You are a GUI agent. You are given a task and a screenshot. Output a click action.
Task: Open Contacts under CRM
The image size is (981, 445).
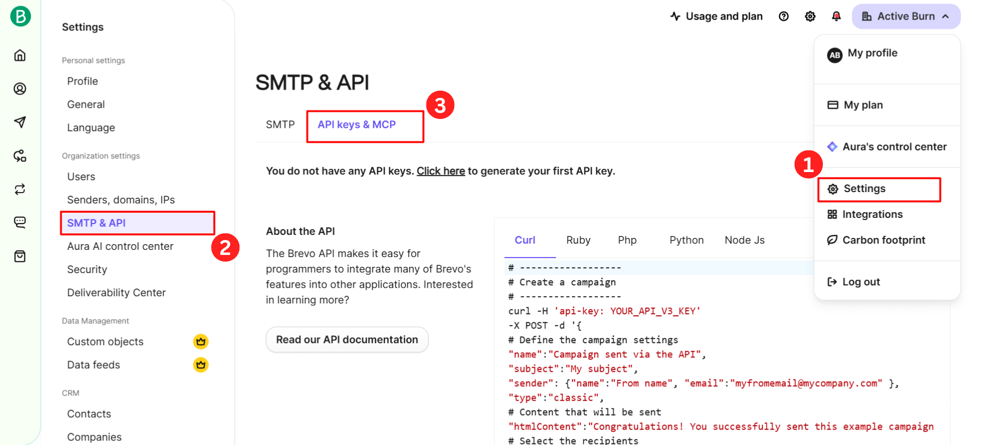[x=89, y=414]
